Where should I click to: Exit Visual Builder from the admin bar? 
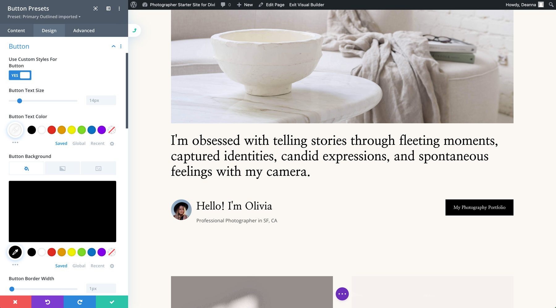tap(306, 5)
